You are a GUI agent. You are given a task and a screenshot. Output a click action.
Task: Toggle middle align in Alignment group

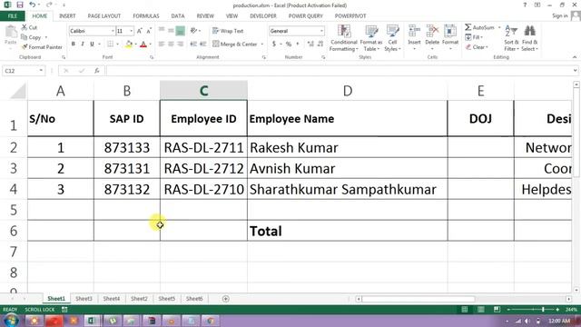point(171,31)
